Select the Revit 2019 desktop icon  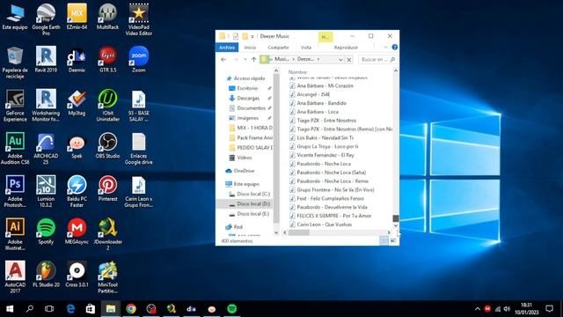click(46, 60)
